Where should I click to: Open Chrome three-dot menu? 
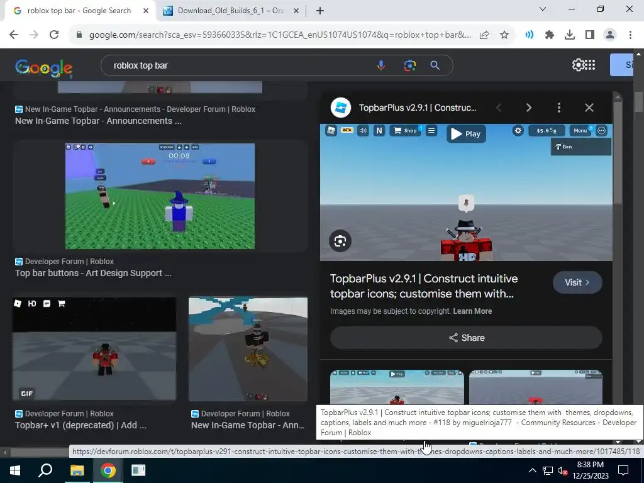point(630,35)
